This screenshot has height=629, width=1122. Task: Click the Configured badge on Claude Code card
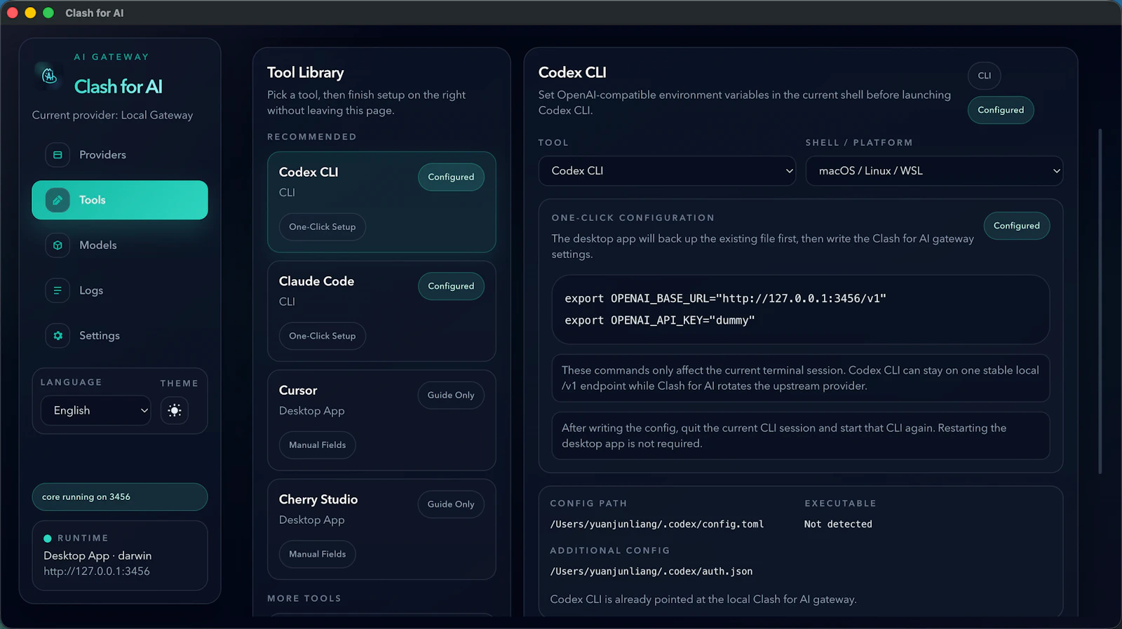[451, 286]
